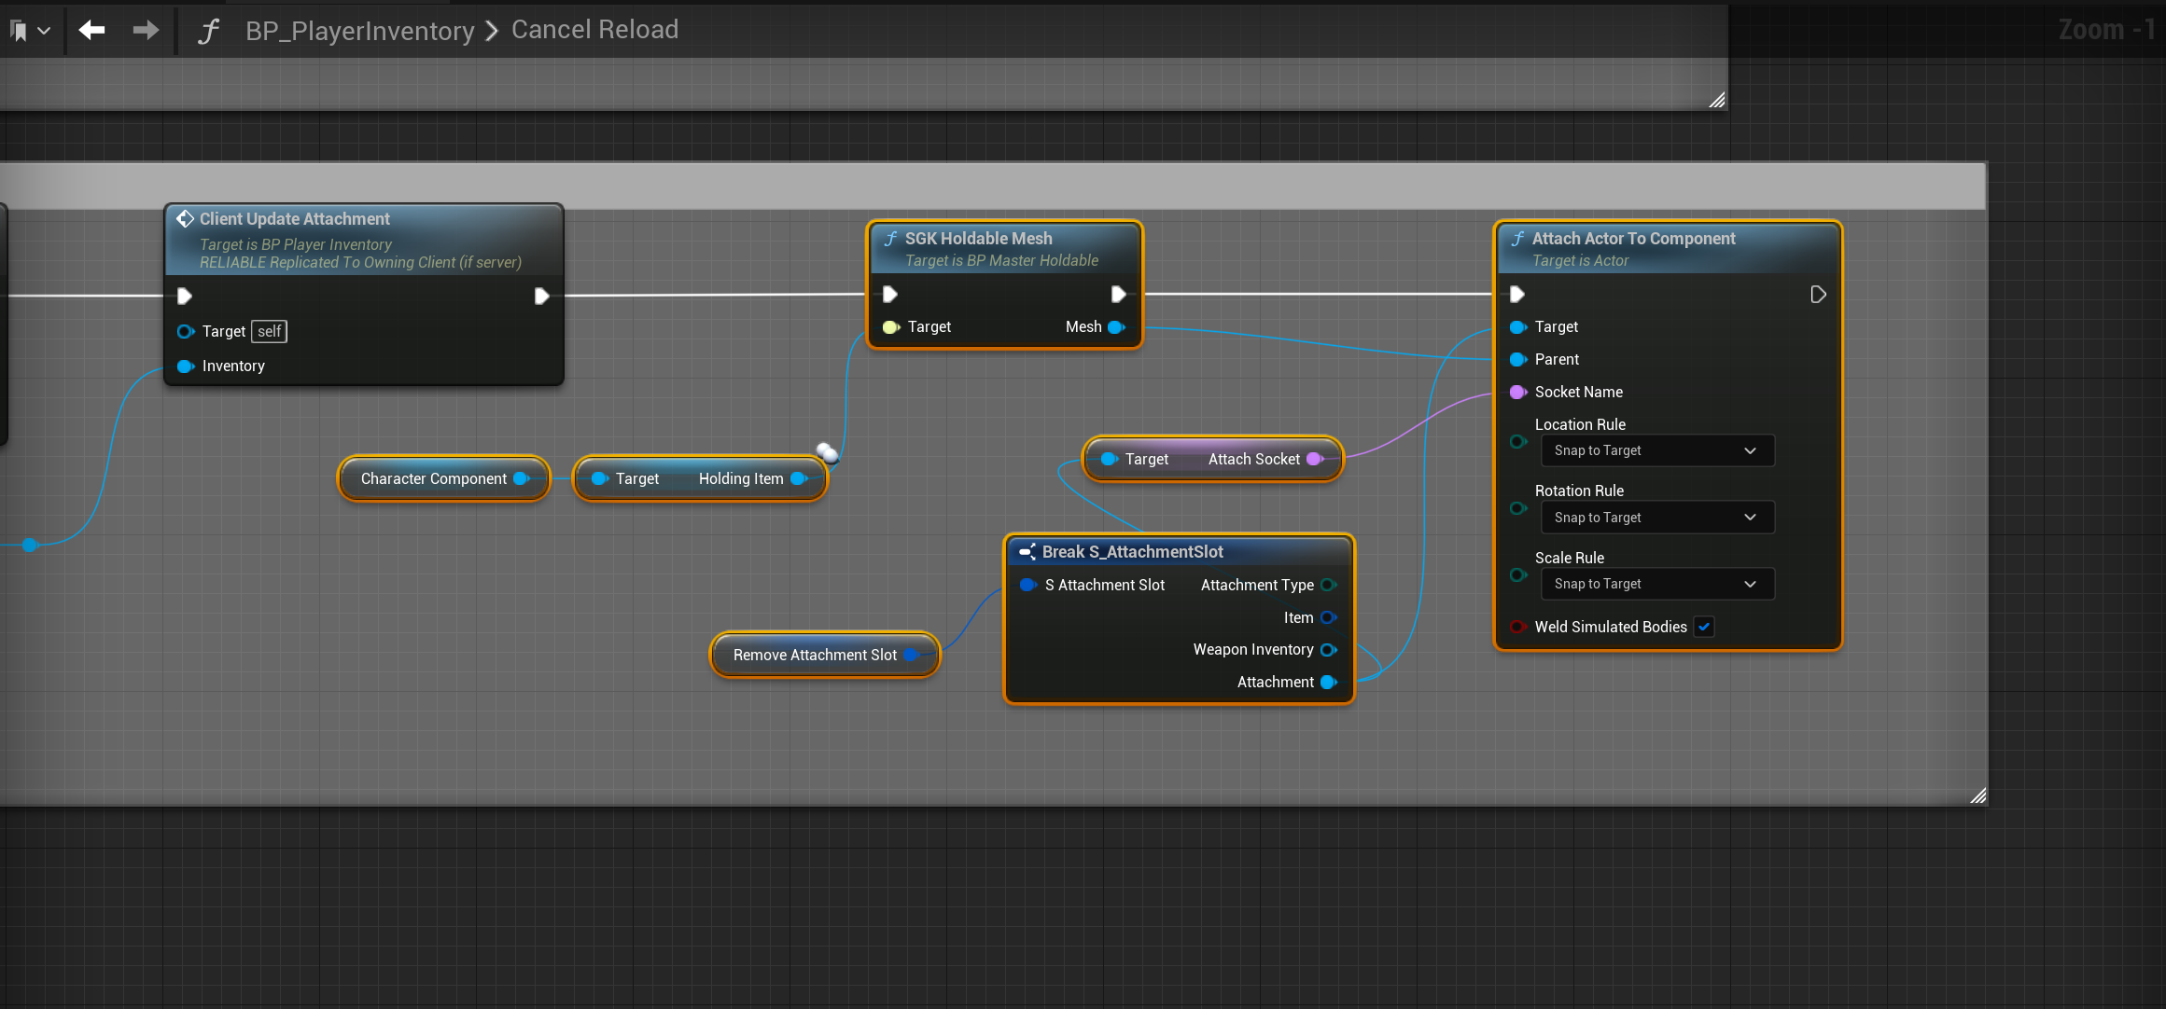2166x1009 pixels.
Task: Open the Location Rule dropdown
Action: pyautogui.click(x=1656, y=450)
